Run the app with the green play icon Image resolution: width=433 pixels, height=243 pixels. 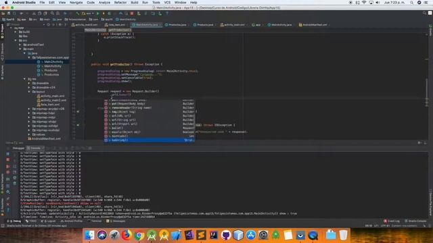coord(97,13)
